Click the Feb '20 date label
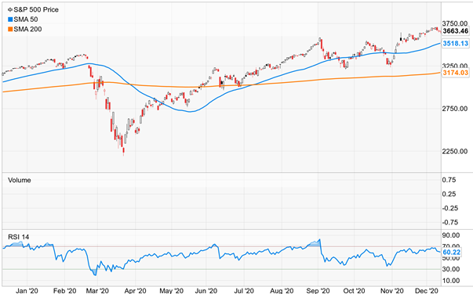 [64, 291]
